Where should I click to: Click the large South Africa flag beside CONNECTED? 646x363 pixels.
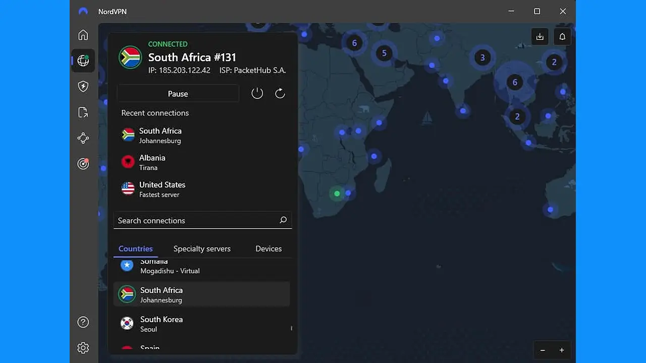pyautogui.click(x=130, y=57)
